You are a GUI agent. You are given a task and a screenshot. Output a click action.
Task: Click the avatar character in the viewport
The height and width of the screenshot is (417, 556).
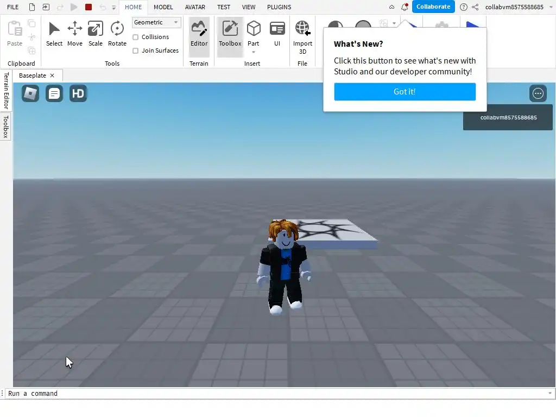coord(283,267)
